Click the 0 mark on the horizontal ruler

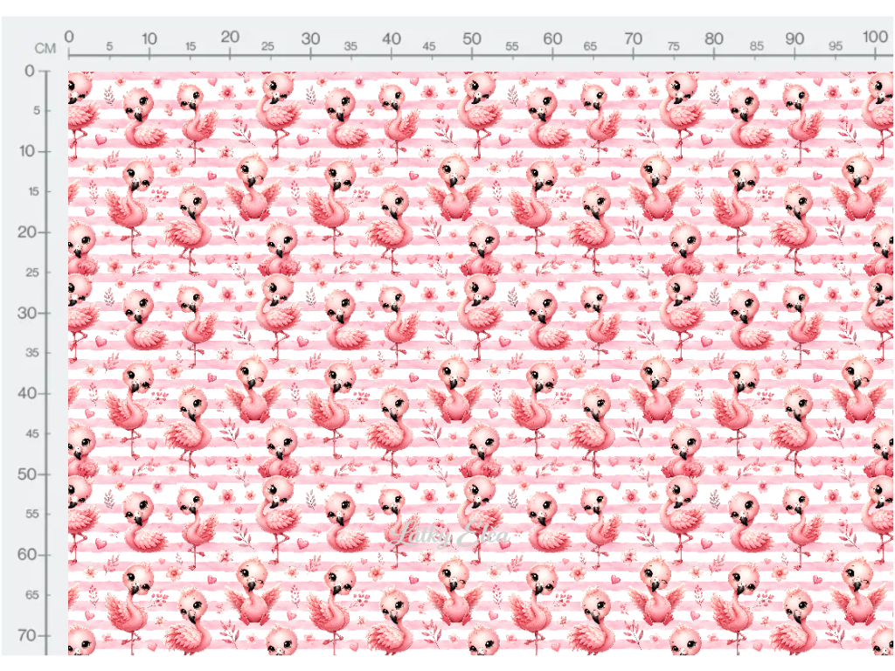point(69,37)
